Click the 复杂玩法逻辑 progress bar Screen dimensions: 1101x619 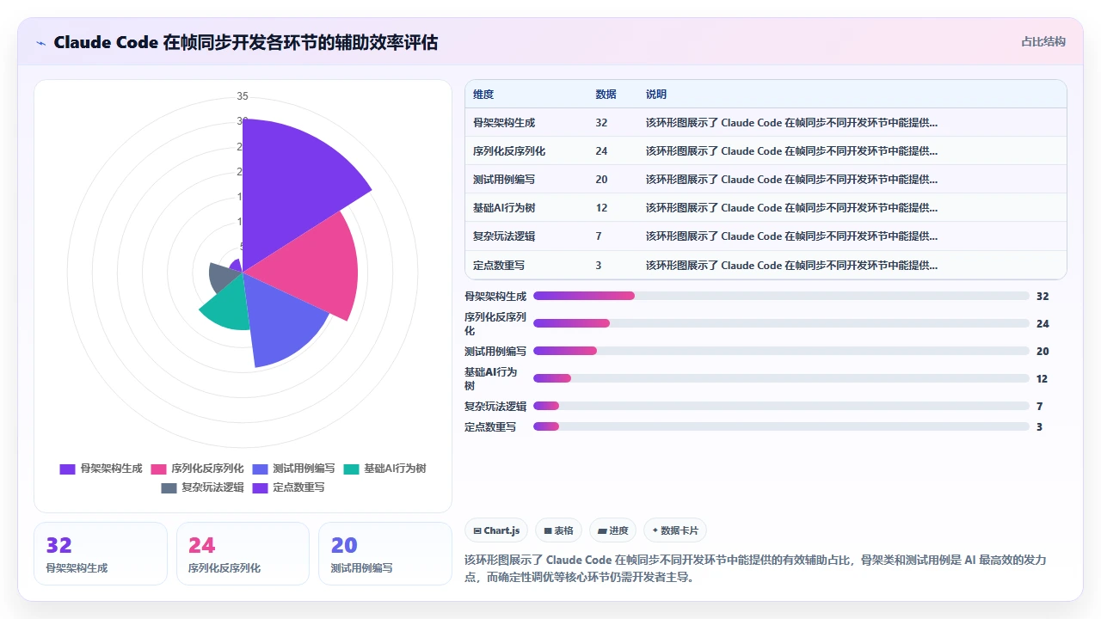click(781, 406)
